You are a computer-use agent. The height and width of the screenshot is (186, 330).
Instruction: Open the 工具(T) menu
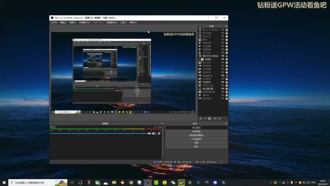click(x=123, y=23)
